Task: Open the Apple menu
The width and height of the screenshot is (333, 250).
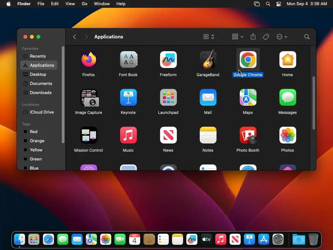Action: pos(8,4)
